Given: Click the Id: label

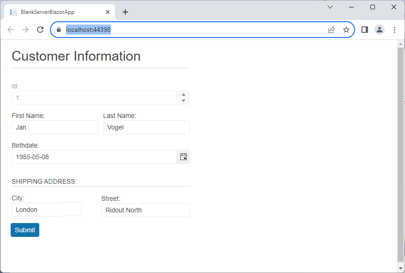Looking at the screenshot, I should point(15,86).
